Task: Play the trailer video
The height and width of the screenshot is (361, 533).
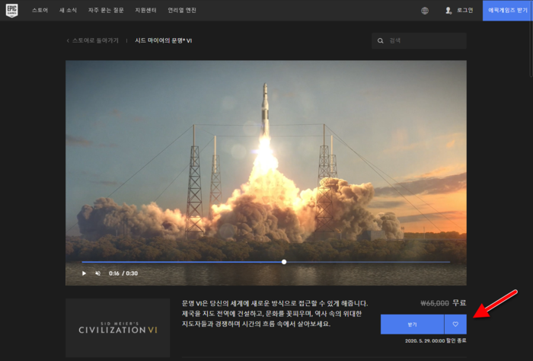Action: [84, 273]
